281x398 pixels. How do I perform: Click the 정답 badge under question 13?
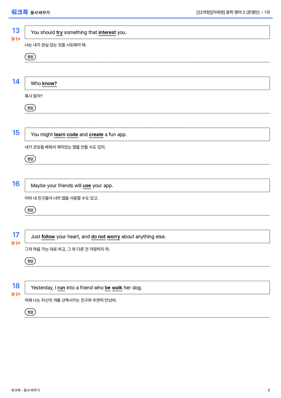(x=30, y=57)
